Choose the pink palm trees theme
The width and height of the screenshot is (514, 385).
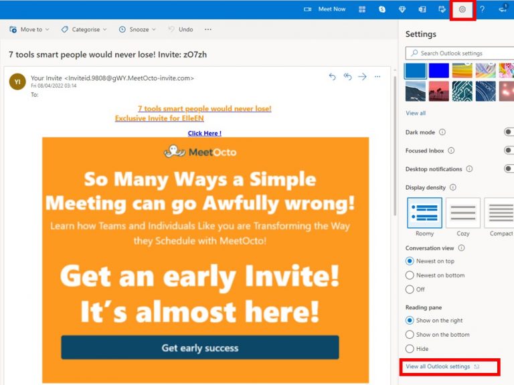click(438, 91)
